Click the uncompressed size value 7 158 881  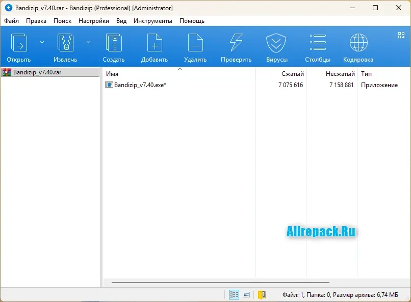point(342,85)
